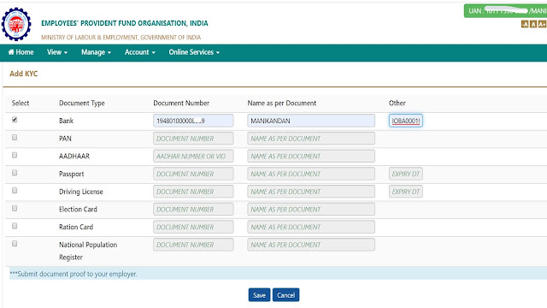Focus the Ration Card document number field
This screenshot has width=547, height=308.
(193, 227)
